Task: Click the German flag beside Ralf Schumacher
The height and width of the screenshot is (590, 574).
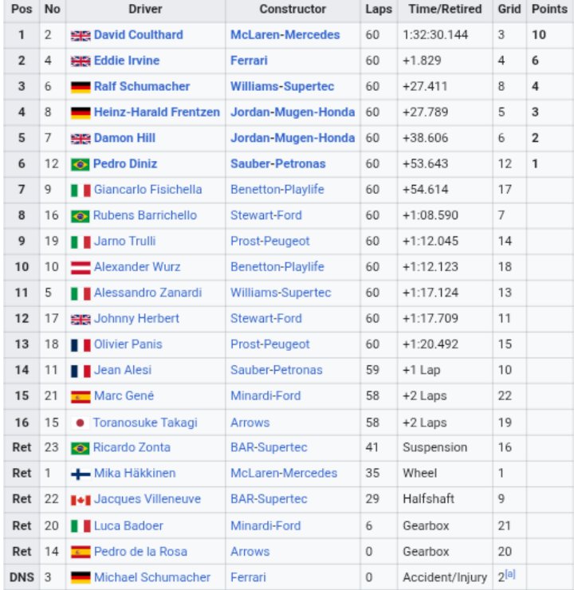Action: 81,87
